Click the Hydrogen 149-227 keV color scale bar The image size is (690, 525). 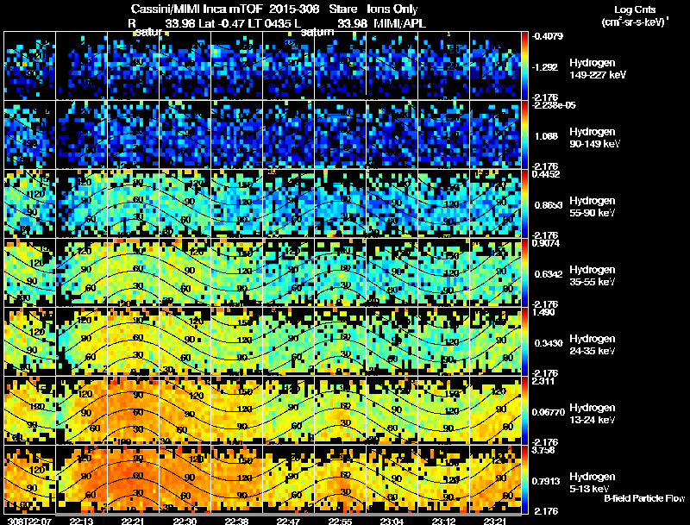point(524,66)
